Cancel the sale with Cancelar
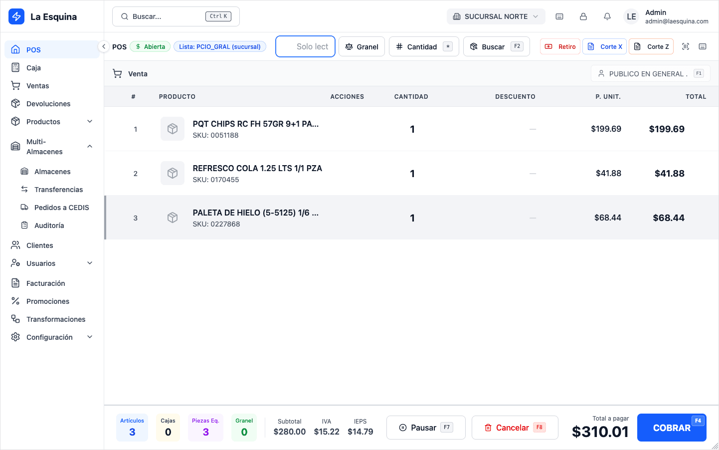 515,428
